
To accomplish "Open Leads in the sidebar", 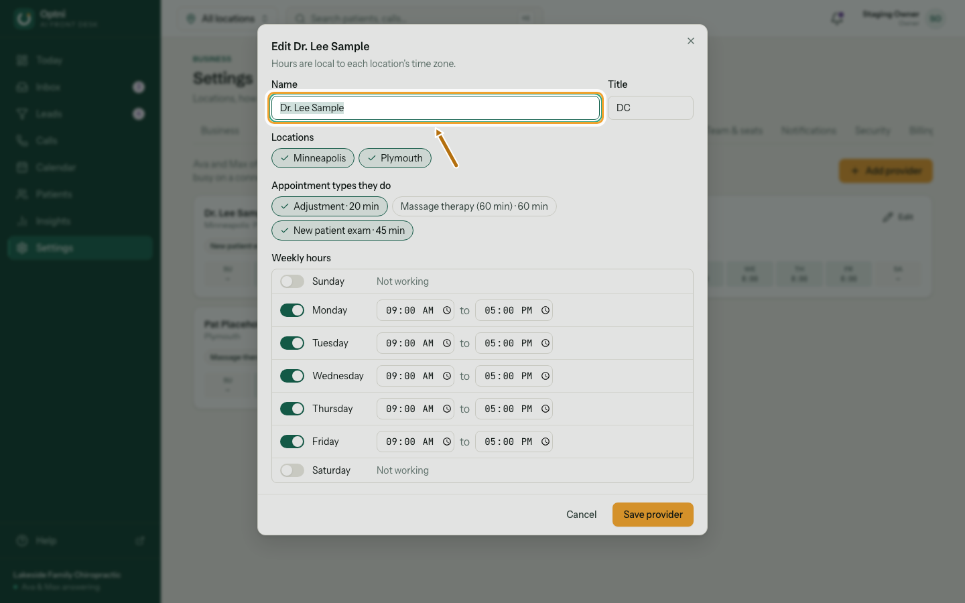I will [80, 114].
